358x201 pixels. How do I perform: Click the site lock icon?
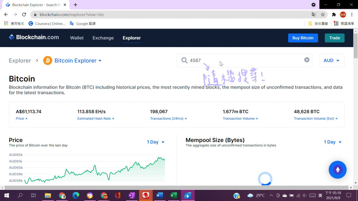tap(35, 15)
